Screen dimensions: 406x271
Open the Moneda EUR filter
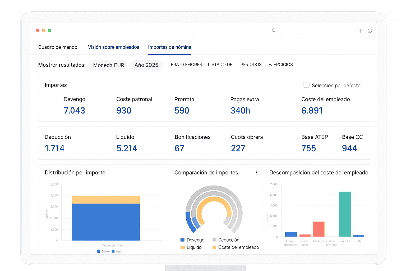[108, 65]
